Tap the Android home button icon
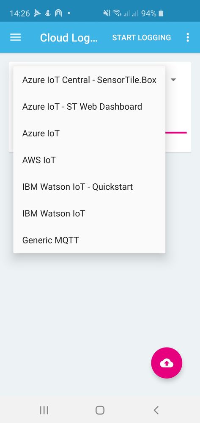200x423 pixels. tap(100, 410)
